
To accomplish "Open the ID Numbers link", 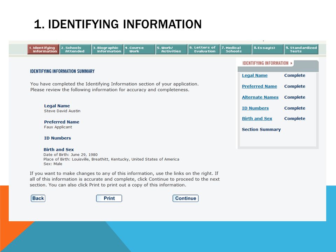I will (255, 108).
